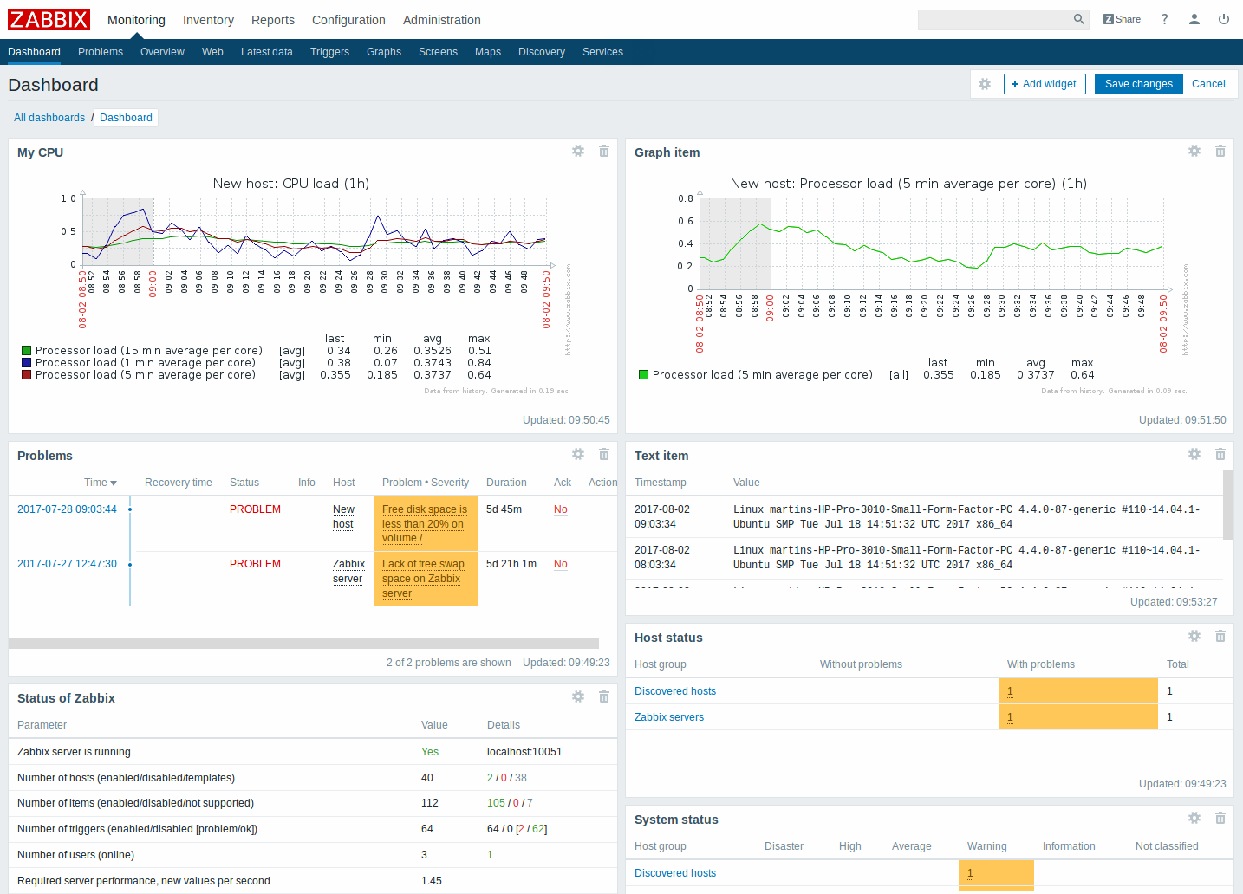Open Free disk space problem link

click(425, 523)
